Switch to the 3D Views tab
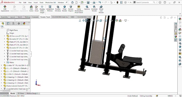The height and width of the screenshot is (97, 182). [21, 93]
